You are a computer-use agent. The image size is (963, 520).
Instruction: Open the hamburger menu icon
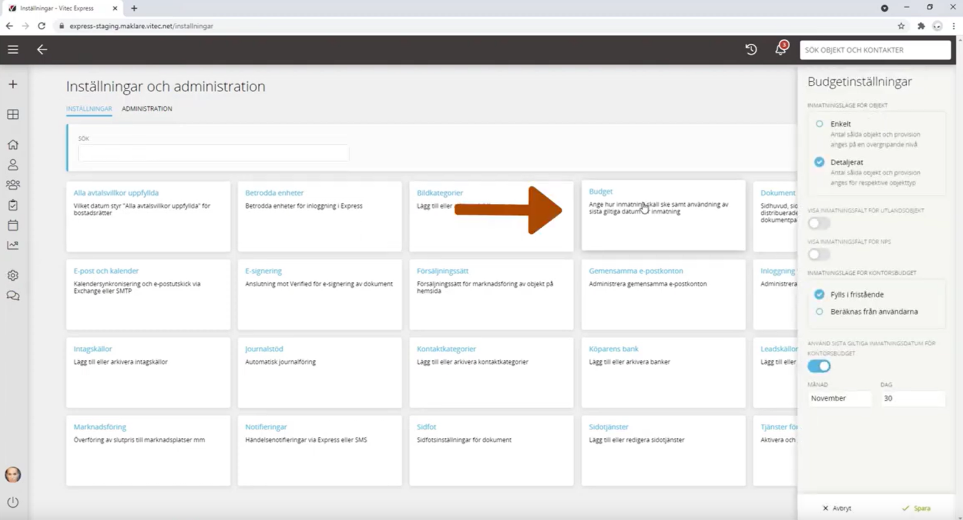tap(13, 49)
